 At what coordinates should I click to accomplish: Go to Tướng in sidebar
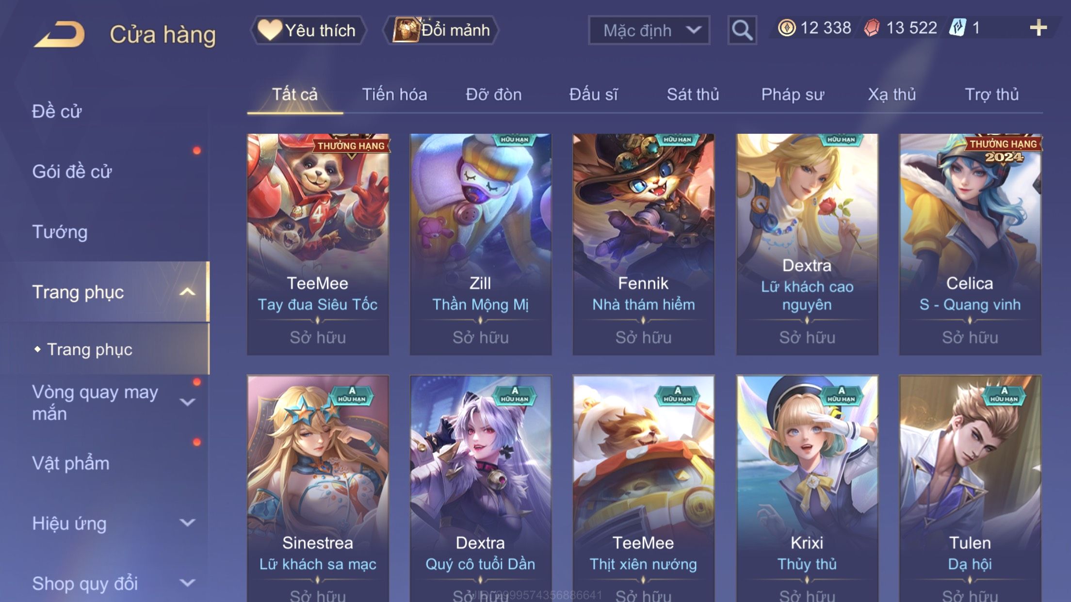[60, 232]
